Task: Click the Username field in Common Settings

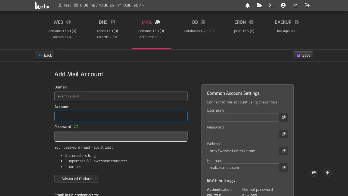Action: point(243,117)
